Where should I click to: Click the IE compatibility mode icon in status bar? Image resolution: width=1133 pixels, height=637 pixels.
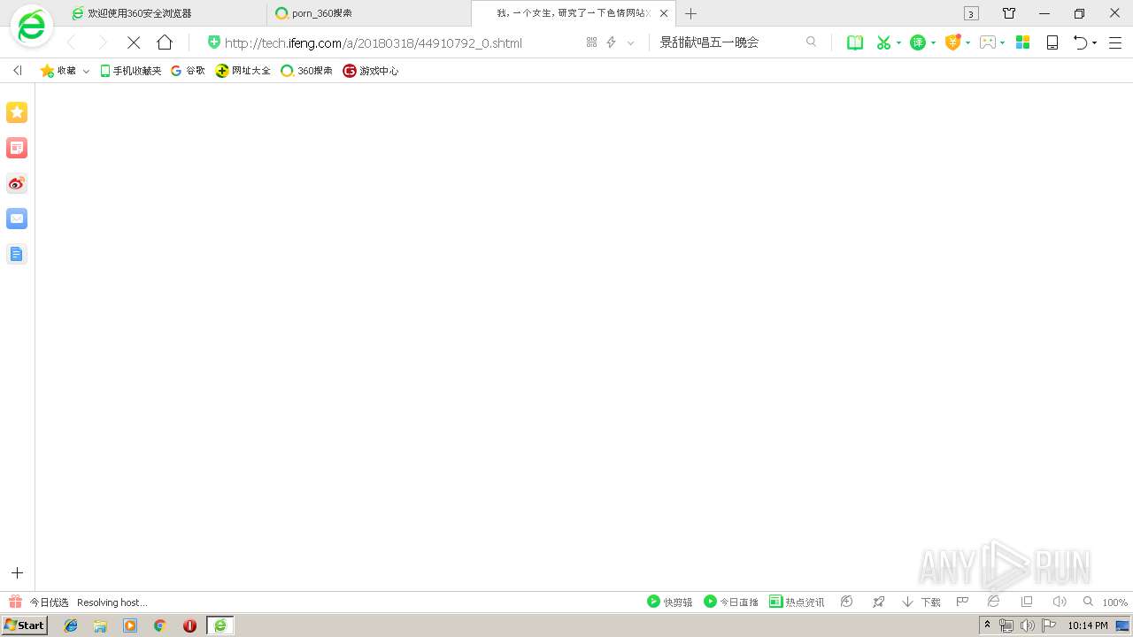click(993, 602)
